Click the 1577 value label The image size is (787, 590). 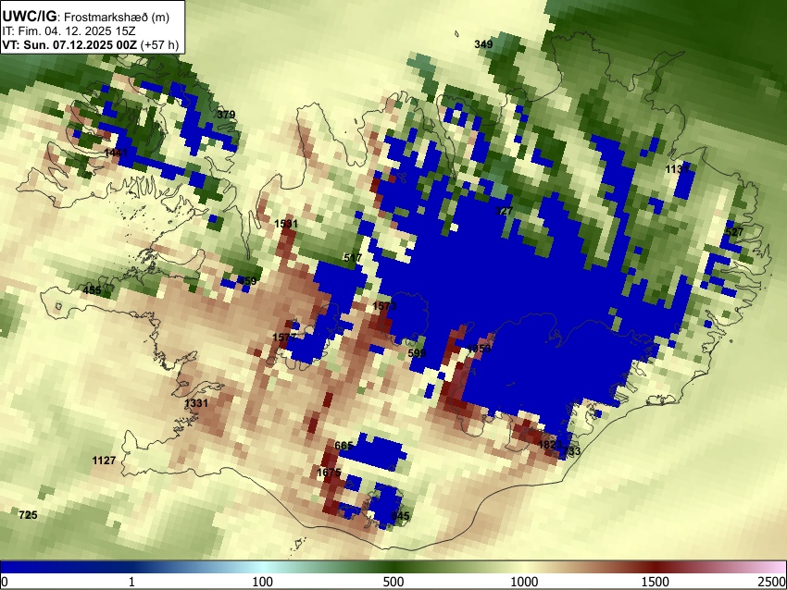click(x=284, y=338)
